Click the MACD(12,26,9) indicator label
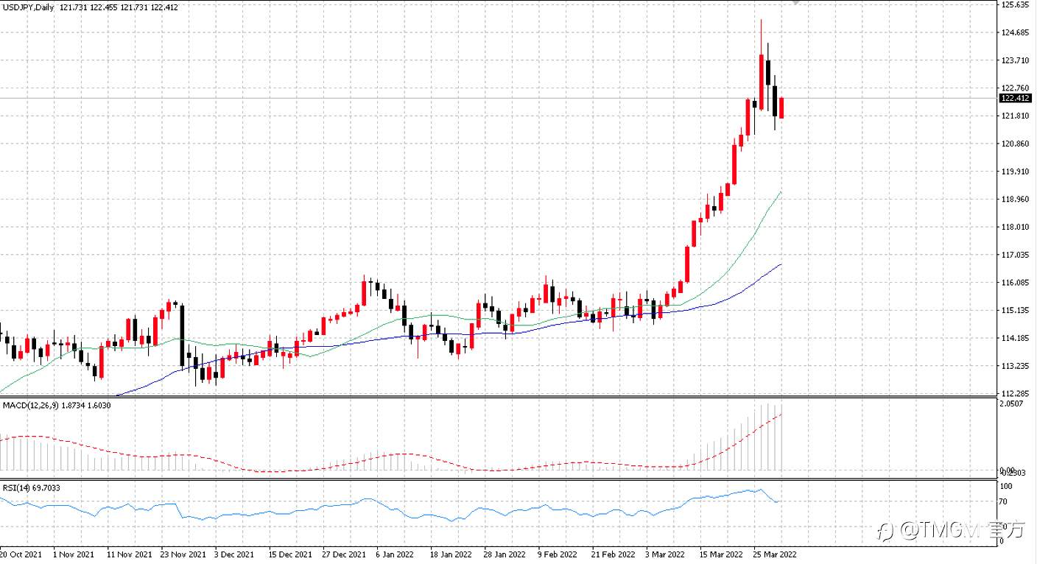The image size is (1037, 564). [26, 405]
